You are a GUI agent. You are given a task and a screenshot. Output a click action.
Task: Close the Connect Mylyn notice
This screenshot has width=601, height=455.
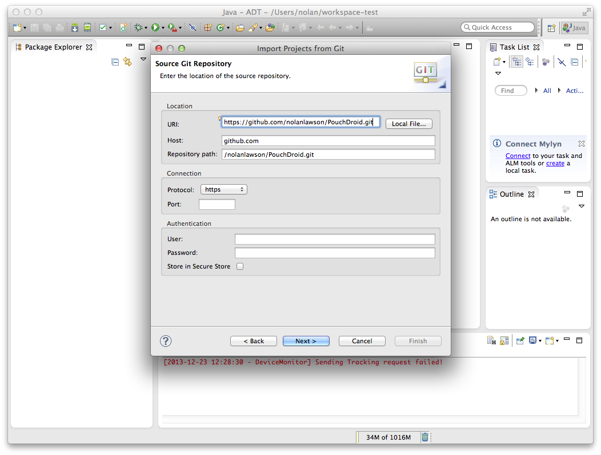(x=582, y=144)
